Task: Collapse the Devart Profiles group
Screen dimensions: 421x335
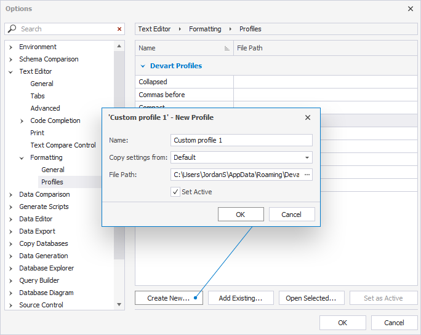Action: pyautogui.click(x=143, y=66)
